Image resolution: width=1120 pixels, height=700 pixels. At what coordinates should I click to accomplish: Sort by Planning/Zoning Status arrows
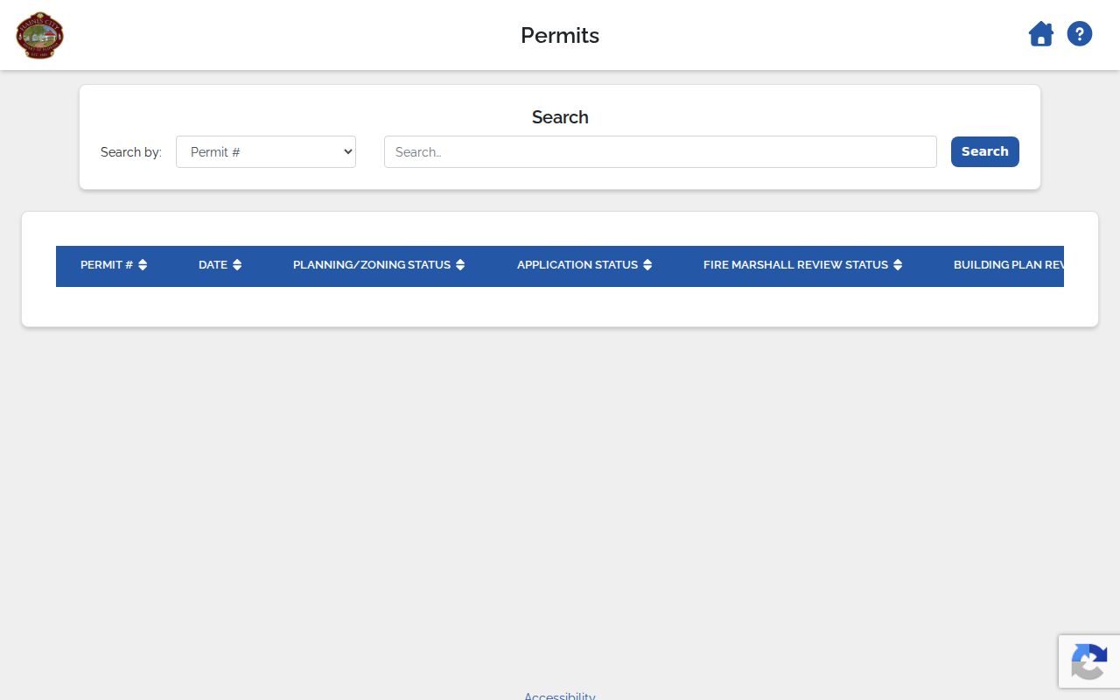(460, 265)
